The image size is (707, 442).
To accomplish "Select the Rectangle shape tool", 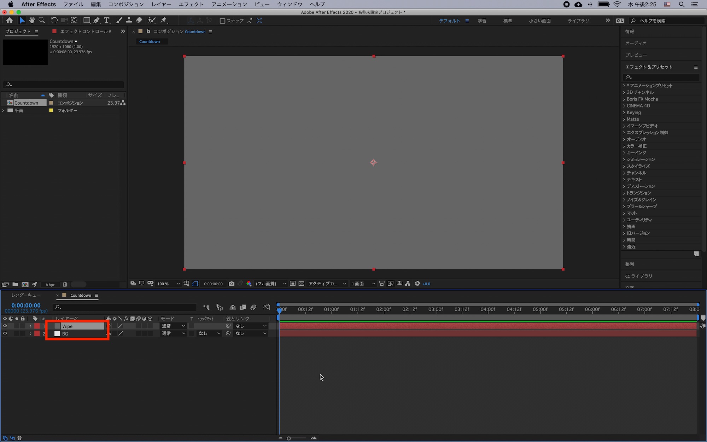I will (87, 21).
